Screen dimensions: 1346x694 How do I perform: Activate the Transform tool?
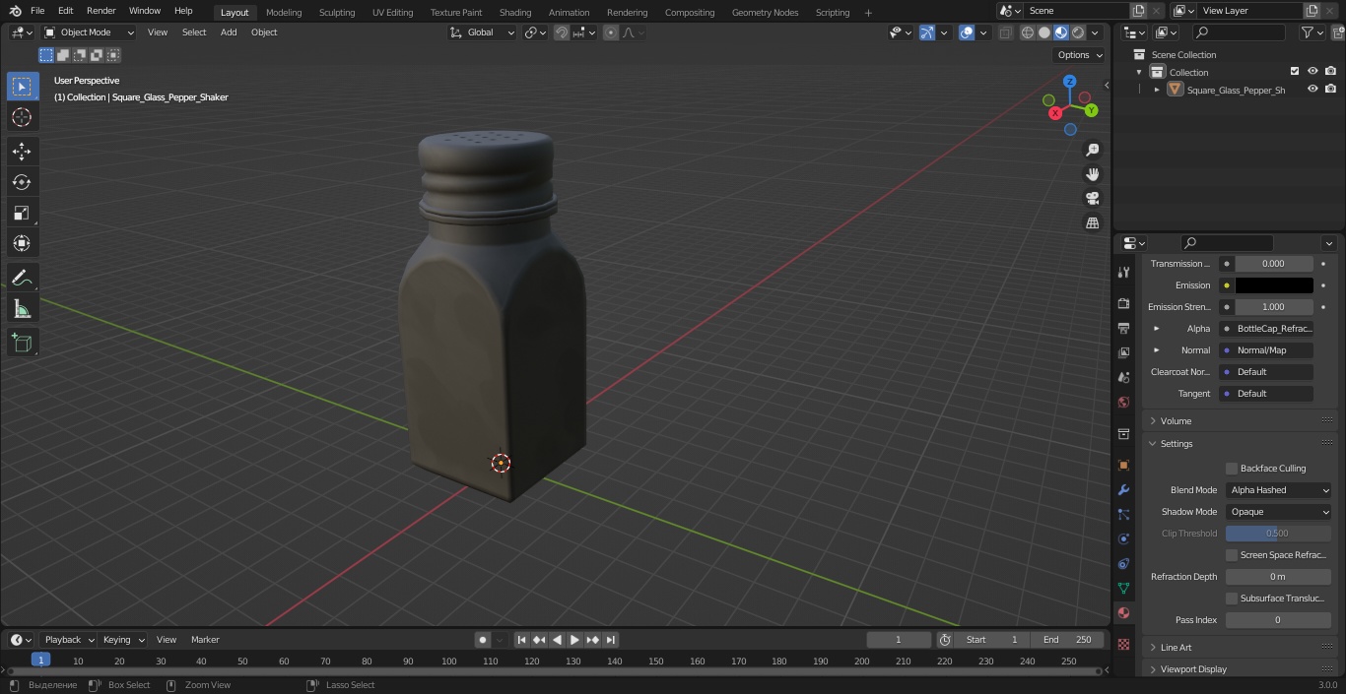(22, 243)
